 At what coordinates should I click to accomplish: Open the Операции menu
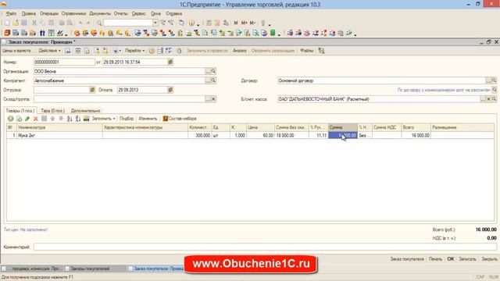(x=48, y=14)
